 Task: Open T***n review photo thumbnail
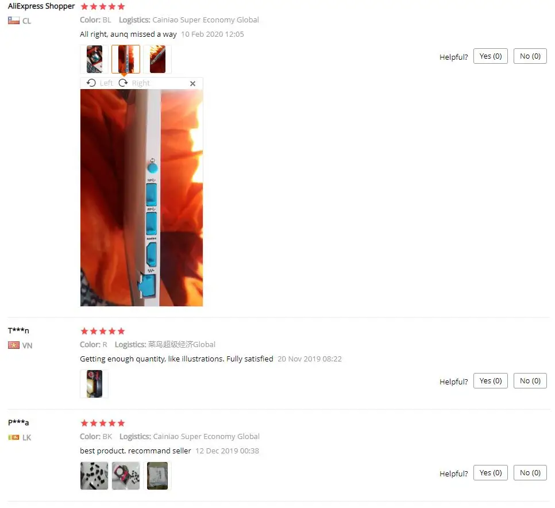94,384
